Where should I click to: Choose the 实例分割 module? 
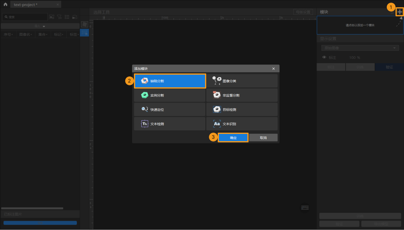(x=170, y=95)
